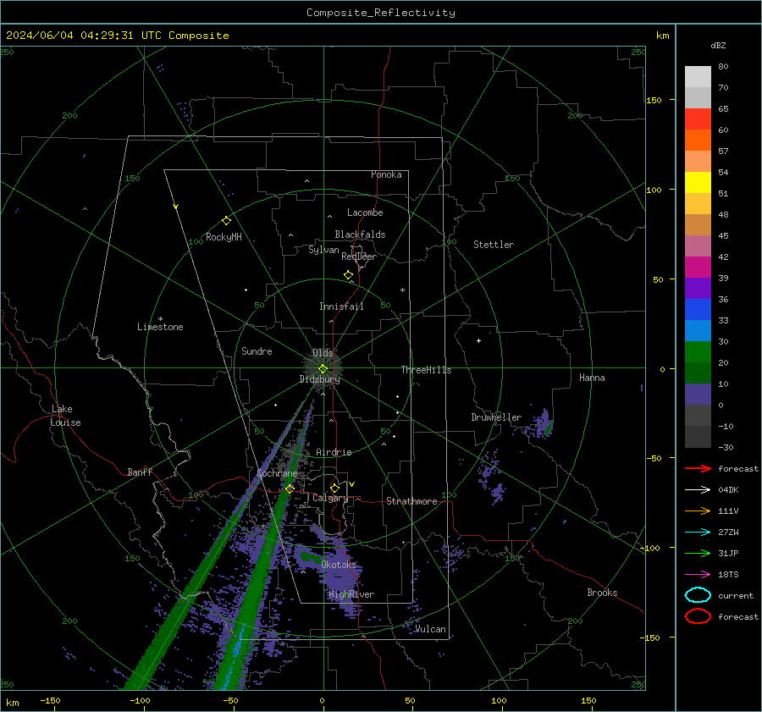This screenshot has height=712, width=762.
Task: Click the 18TS legend label
Action: 728,575
